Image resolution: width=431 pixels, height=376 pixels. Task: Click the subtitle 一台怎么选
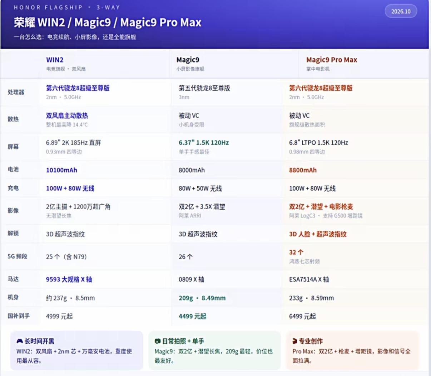(75, 37)
